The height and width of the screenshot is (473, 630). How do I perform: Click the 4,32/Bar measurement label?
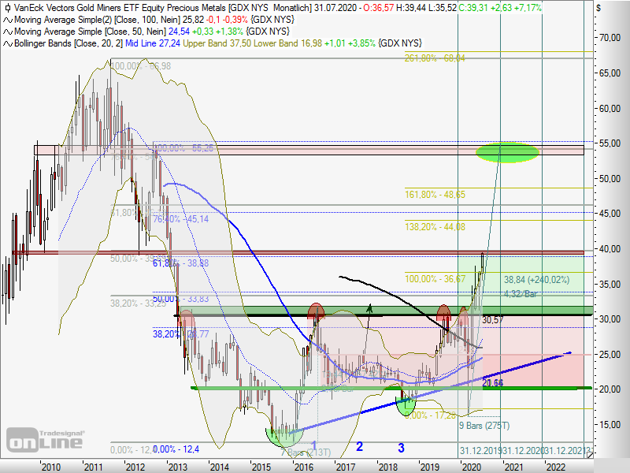pos(521,294)
